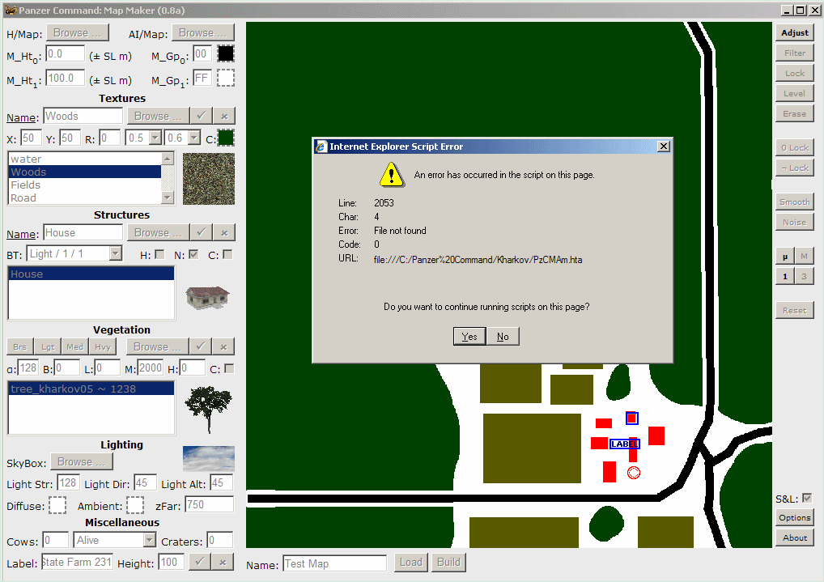Toggle the S&L checkbox
The height and width of the screenshot is (582, 824).
pos(807,498)
